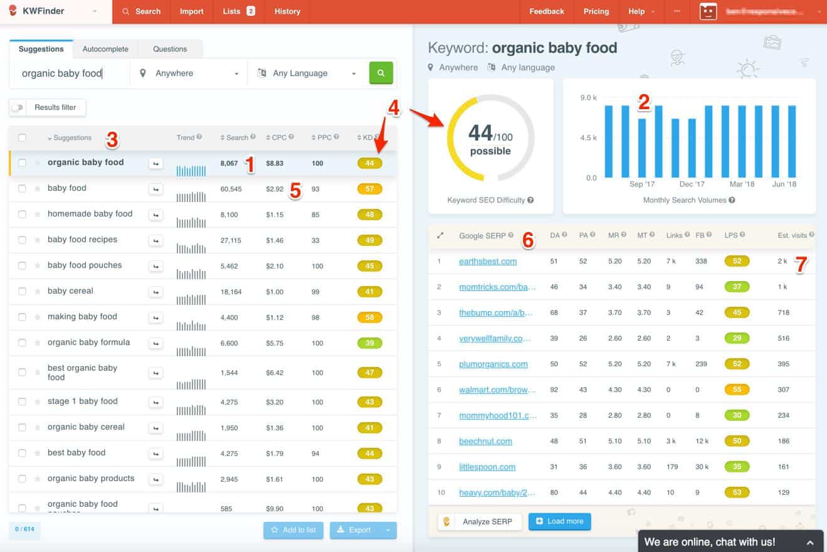Check the box for best organic baby food
The width and height of the screenshot is (827, 552).
[x=23, y=373]
